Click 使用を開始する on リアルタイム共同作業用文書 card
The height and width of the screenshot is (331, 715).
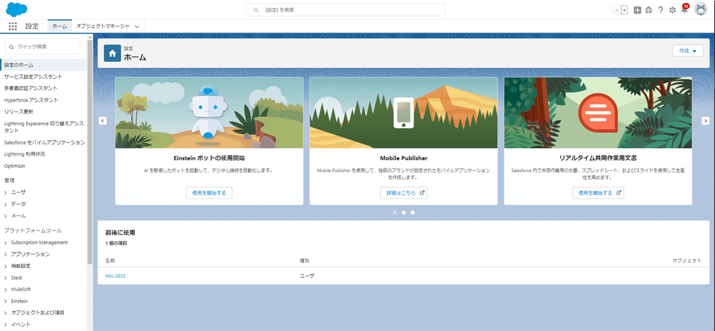[x=598, y=193]
